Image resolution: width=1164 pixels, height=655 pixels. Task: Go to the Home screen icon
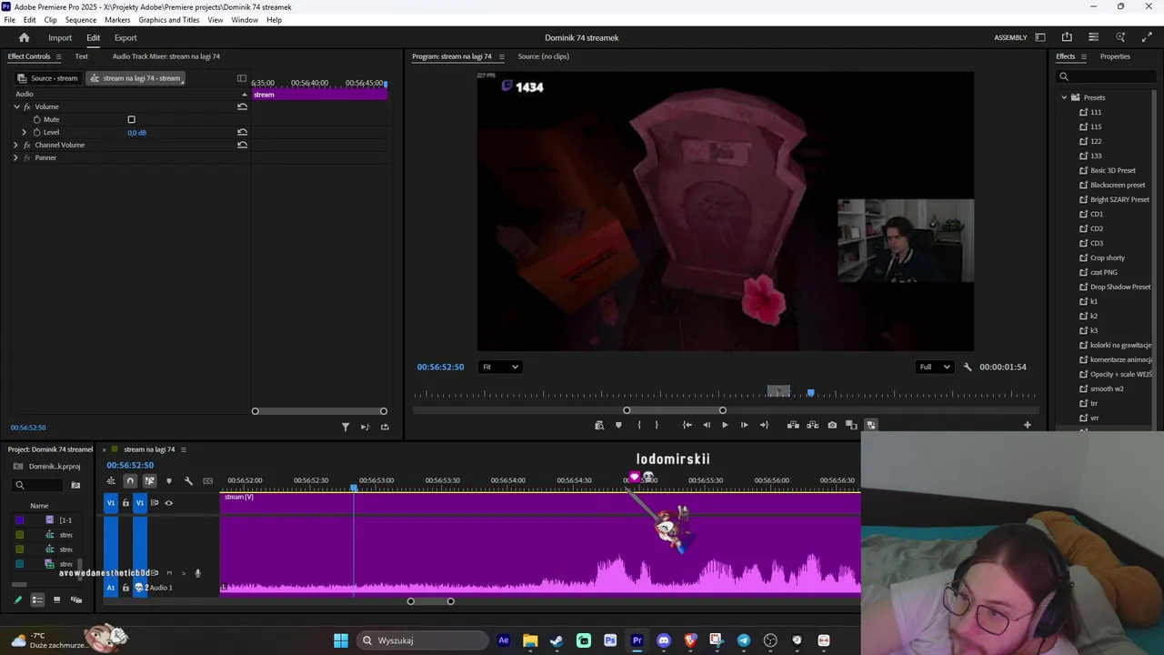coord(24,37)
